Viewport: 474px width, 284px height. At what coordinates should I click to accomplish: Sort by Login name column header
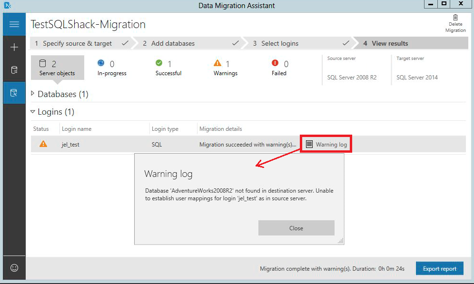(x=77, y=129)
